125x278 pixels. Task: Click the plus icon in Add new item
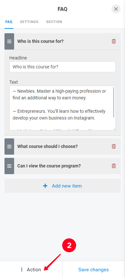[45, 186]
